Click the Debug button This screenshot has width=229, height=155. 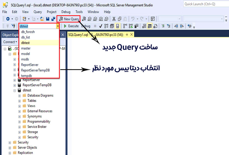pos(86,26)
